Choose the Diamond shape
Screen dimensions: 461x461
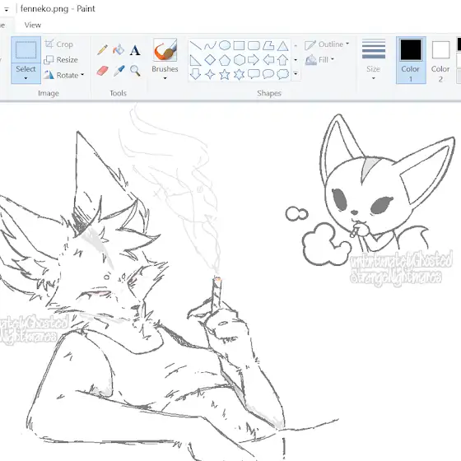pos(210,60)
